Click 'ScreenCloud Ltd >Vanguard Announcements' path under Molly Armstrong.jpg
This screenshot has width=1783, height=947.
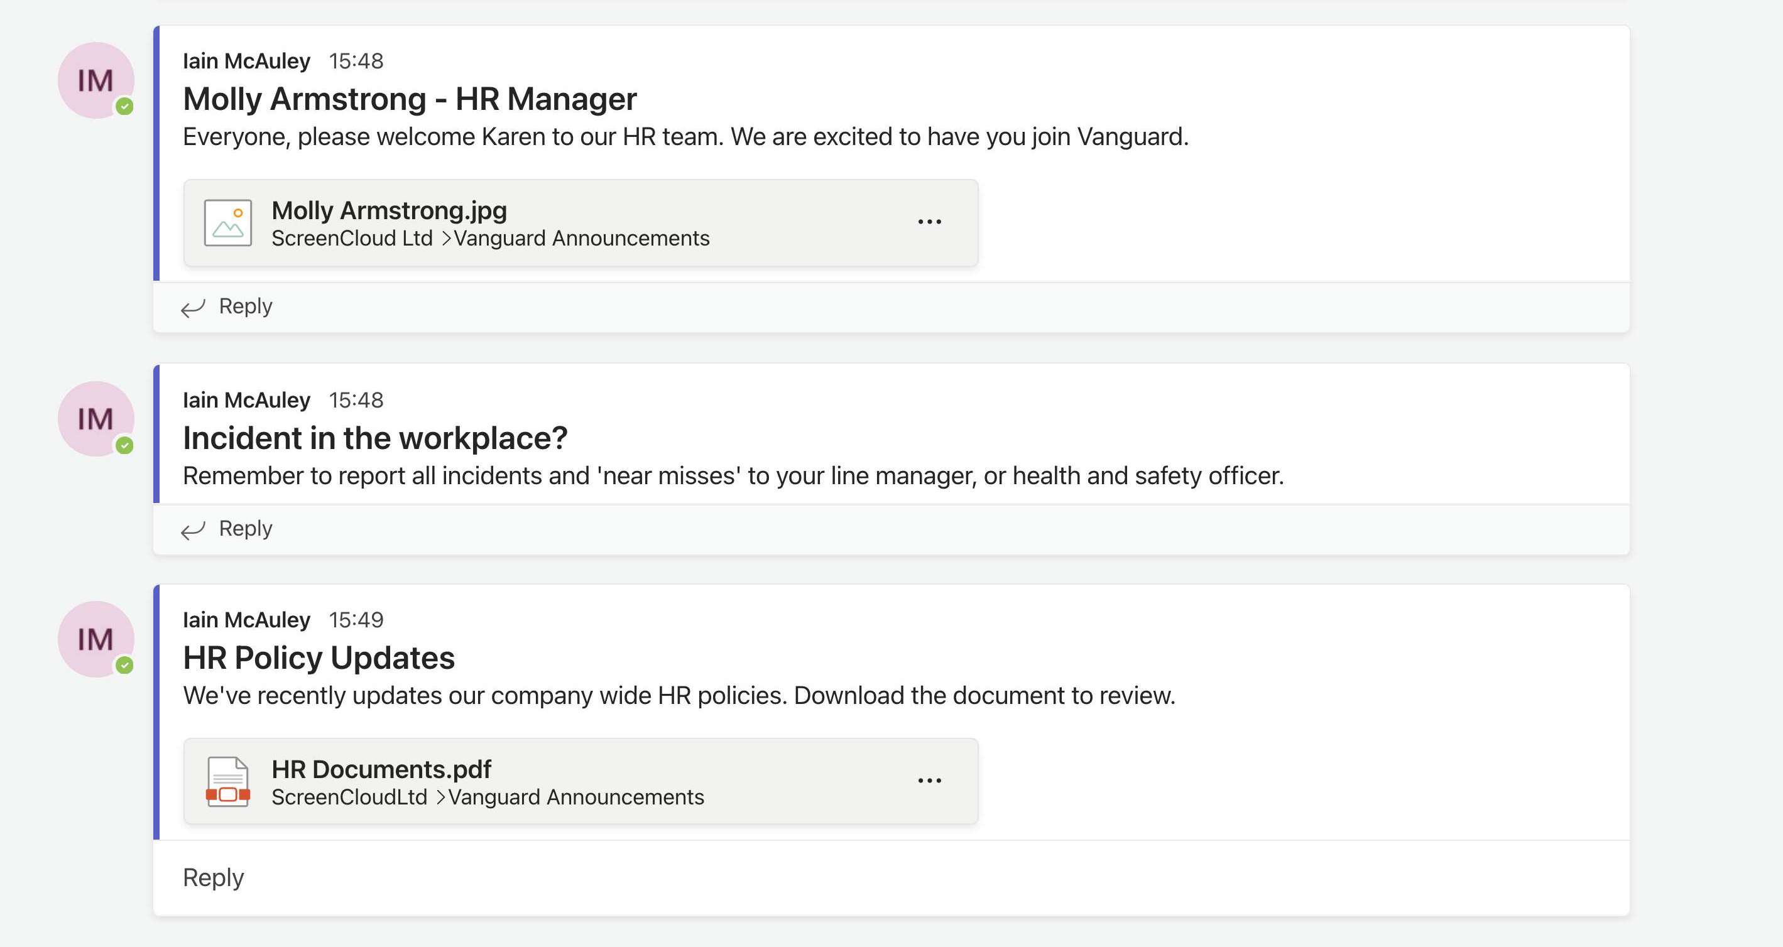pyautogui.click(x=490, y=239)
